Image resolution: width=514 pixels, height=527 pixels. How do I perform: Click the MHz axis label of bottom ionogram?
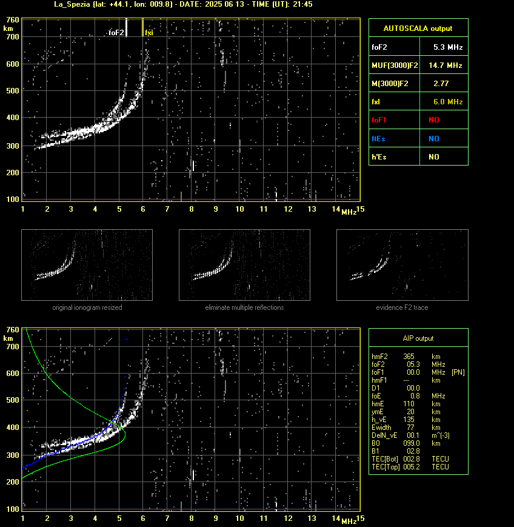coord(349,522)
